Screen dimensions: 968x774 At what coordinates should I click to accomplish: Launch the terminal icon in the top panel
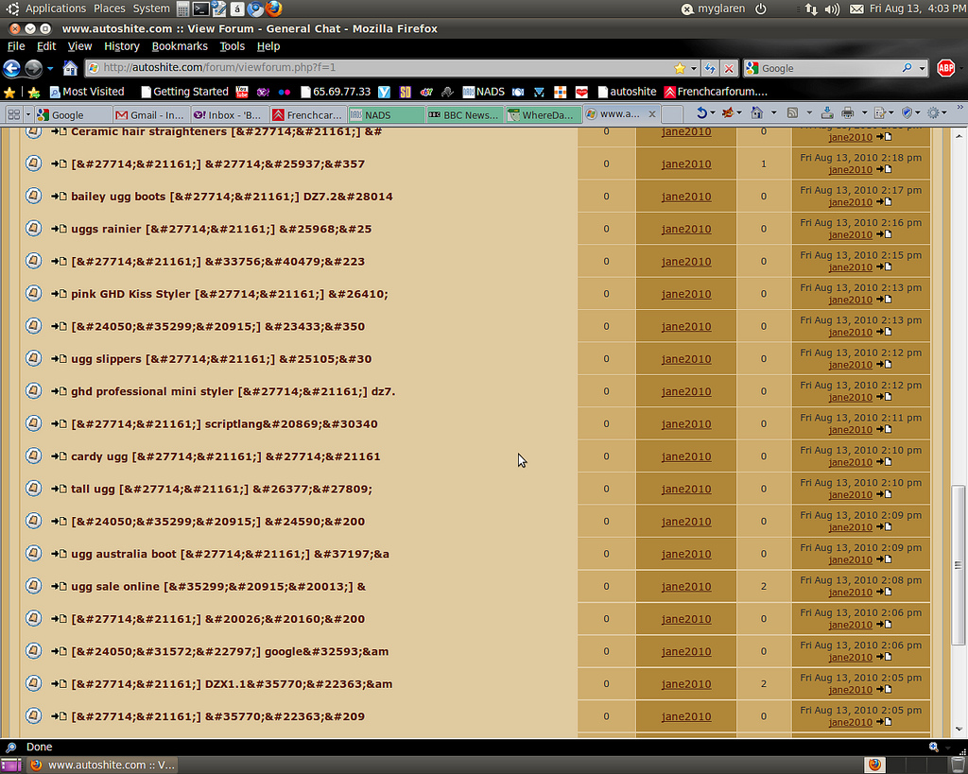200,9
